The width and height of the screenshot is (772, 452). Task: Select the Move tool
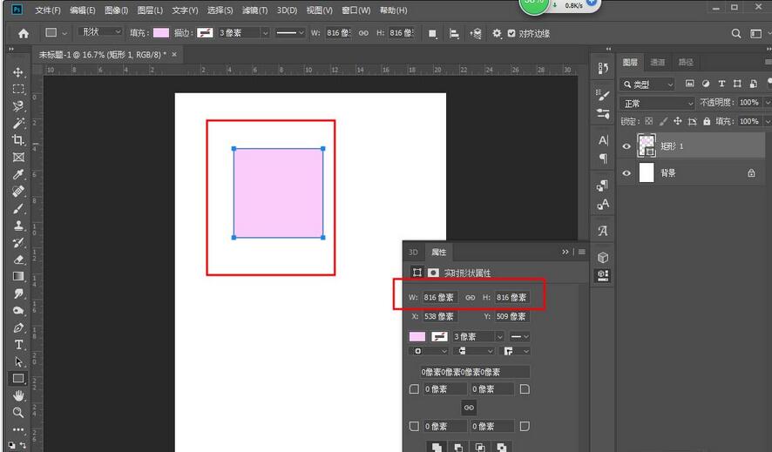18,72
